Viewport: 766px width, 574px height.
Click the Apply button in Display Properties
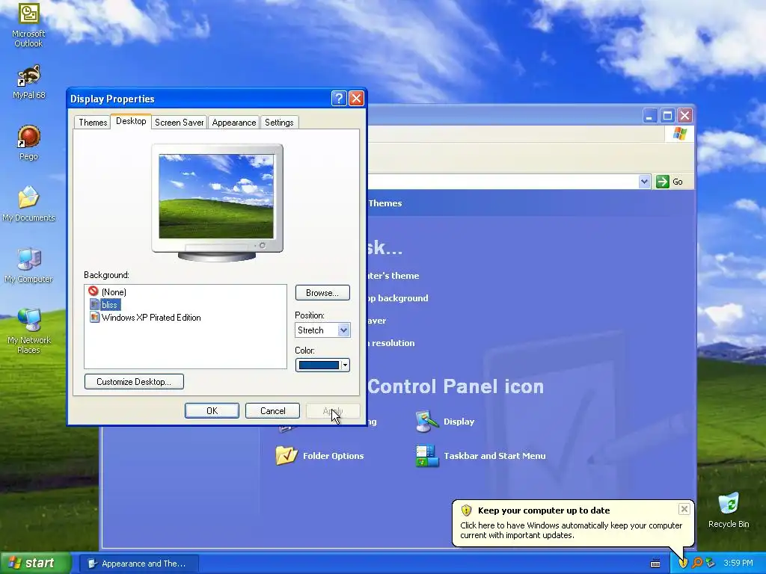click(333, 411)
